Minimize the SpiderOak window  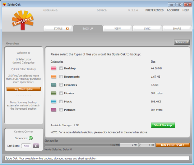coord(172,5)
